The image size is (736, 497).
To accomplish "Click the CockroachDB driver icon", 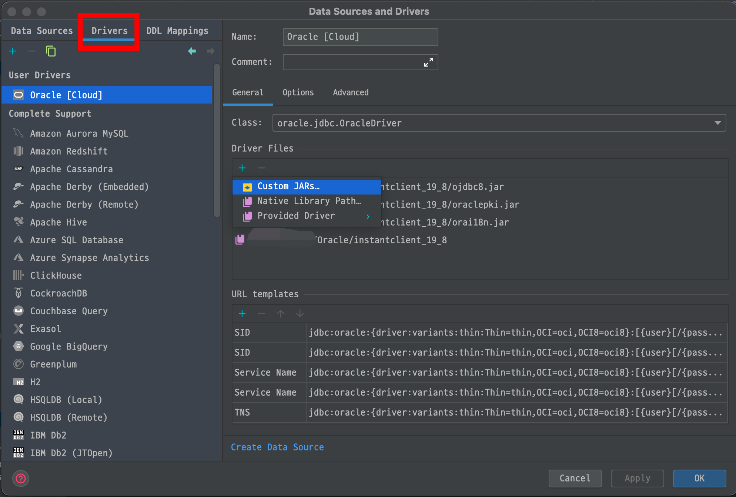I will pos(19,293).
